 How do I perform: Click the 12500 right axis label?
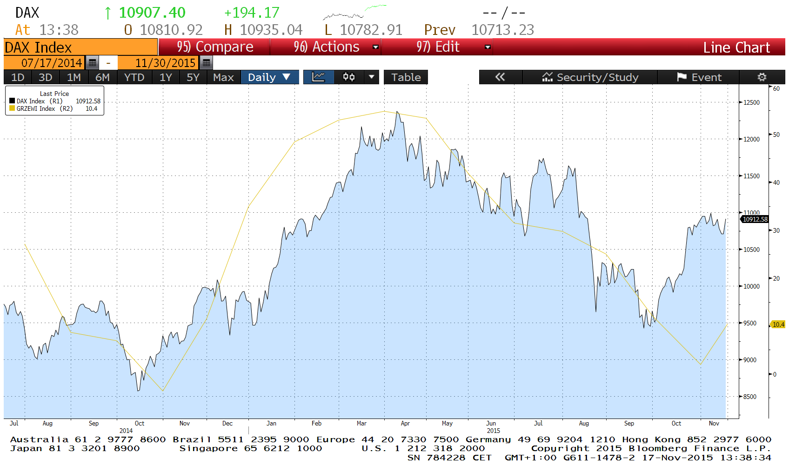[751, 102]
